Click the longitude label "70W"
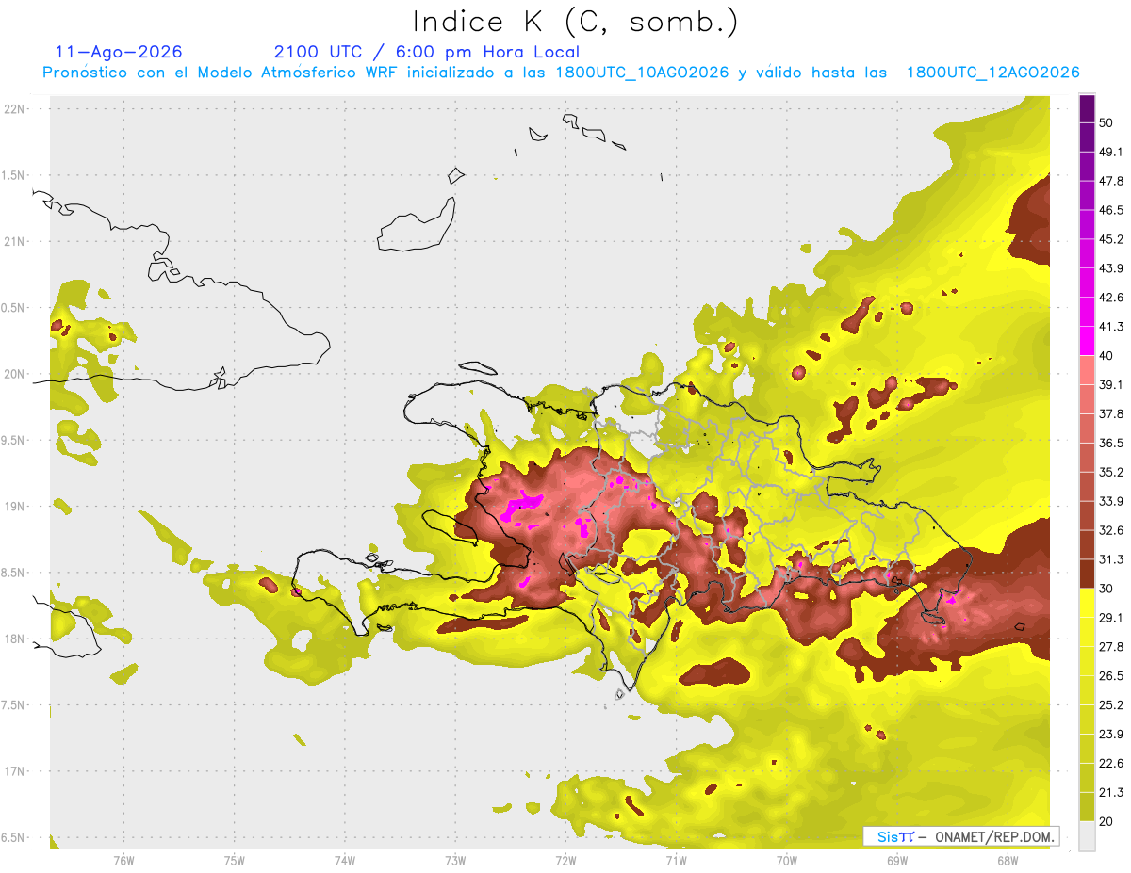The image size is (1131, 873). [786, 860]
